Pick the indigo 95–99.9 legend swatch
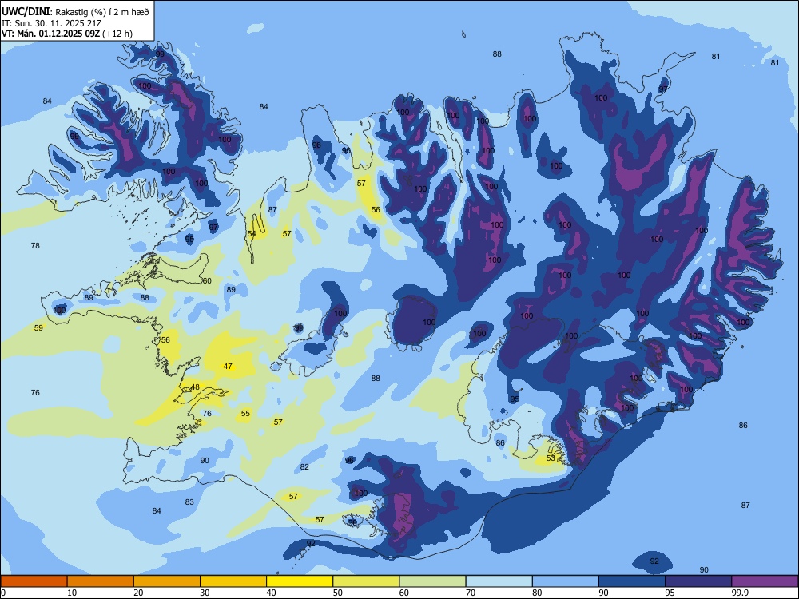The width and height of the screenshot is (799, 599). coord(698,581)
